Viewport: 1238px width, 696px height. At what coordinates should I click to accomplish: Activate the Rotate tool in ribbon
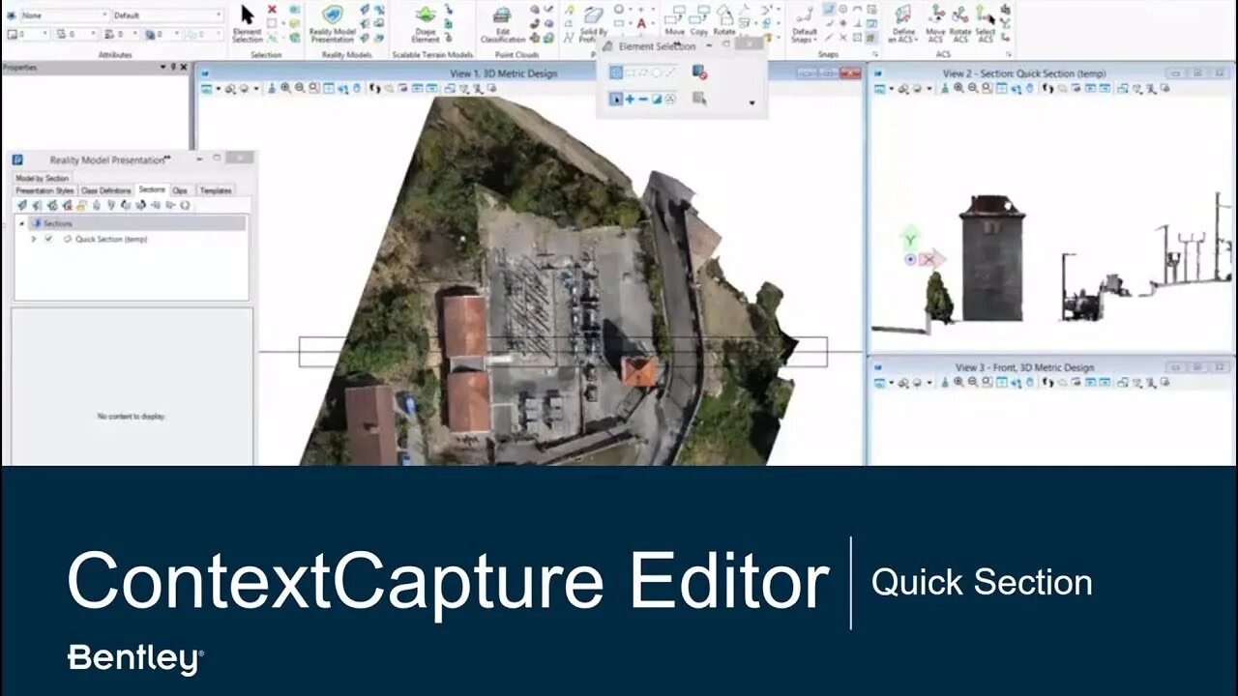tap(724, 21)
